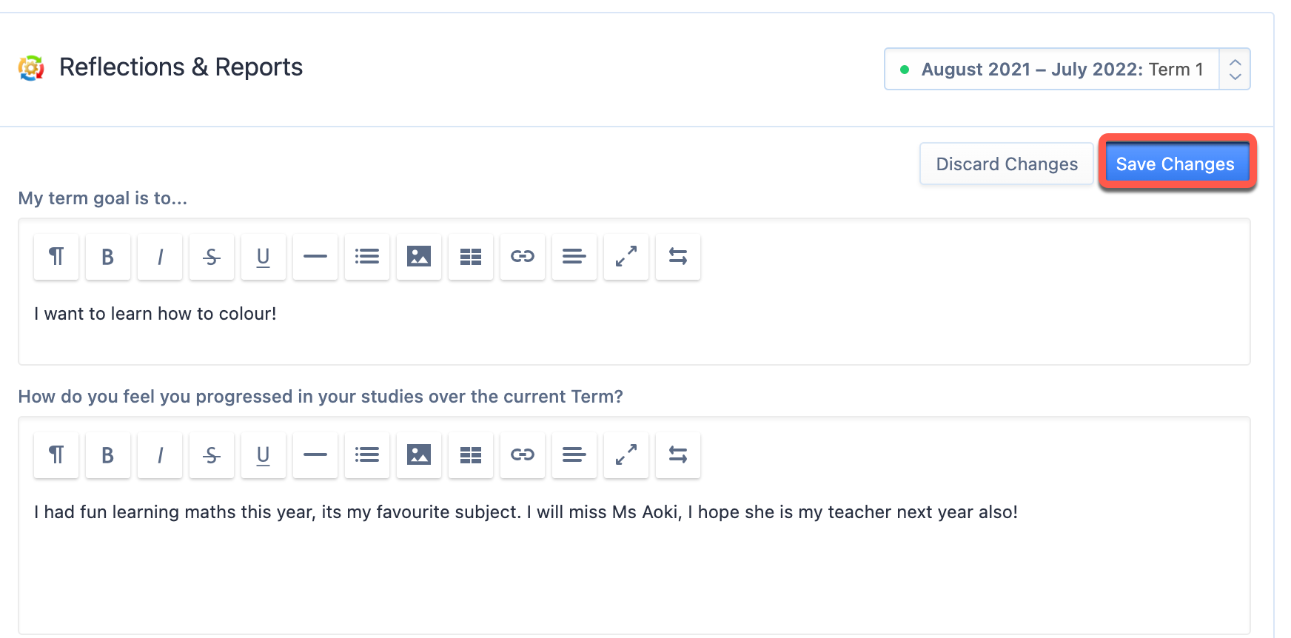
Task: Click into the term goal text area
Action: click(x=634, y=323)
